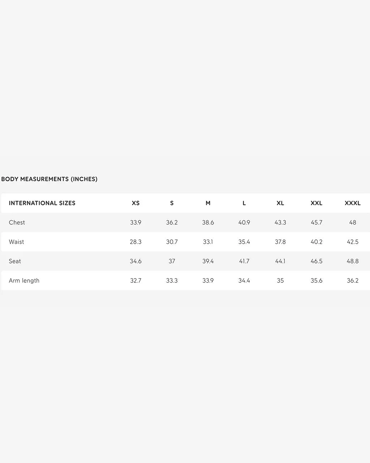Click the Body Measurements (Inches) heading
The image size is (370, 463).
[50, 179]
